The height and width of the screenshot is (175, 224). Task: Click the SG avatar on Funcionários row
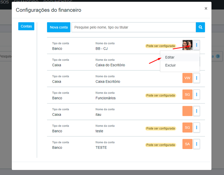tap(187, 94)
